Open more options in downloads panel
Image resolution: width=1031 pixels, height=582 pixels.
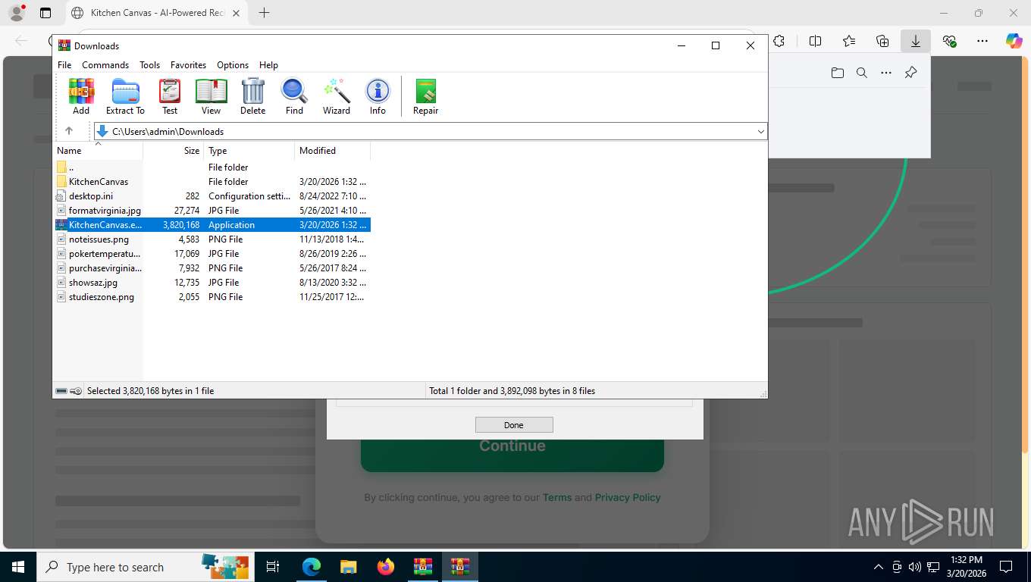(x=886, y=73)
